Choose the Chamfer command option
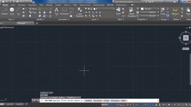 (88, 101)
